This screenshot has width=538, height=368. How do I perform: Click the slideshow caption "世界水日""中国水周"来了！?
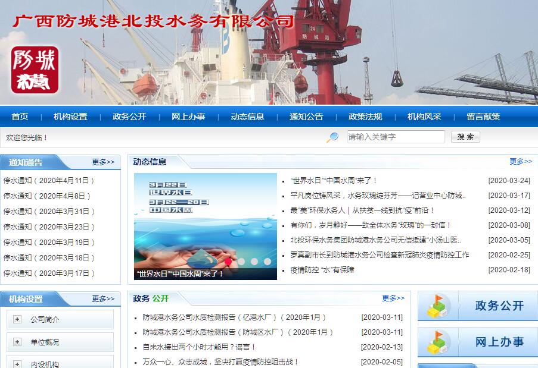tap(180, 274)
